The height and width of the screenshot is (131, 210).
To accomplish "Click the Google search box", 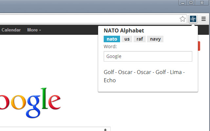I will point(55,129).
